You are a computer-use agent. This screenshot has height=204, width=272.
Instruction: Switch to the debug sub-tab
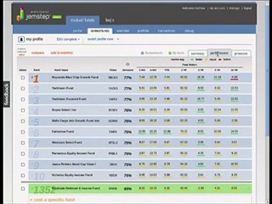coord(189,31)
